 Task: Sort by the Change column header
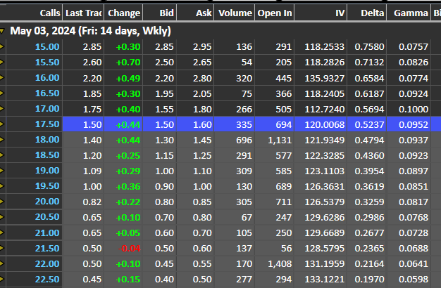click(124, 13)
